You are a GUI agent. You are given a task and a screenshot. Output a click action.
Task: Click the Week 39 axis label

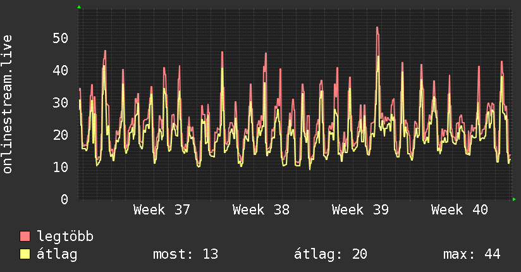click(360, 210)
